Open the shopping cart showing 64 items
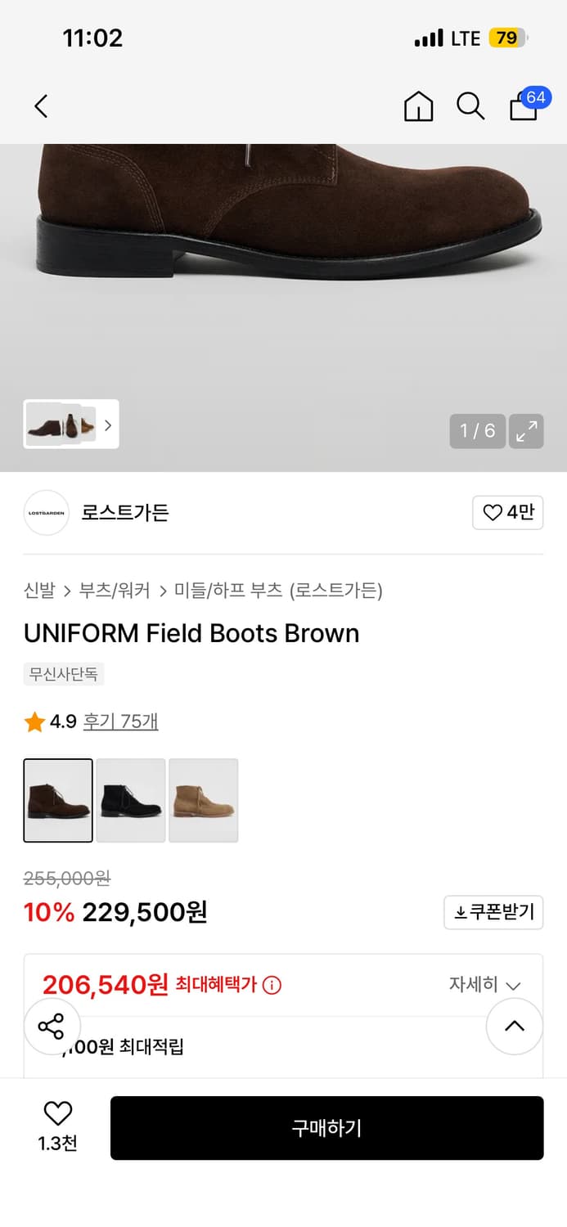 pyautogui.click(x=524, y=108)
